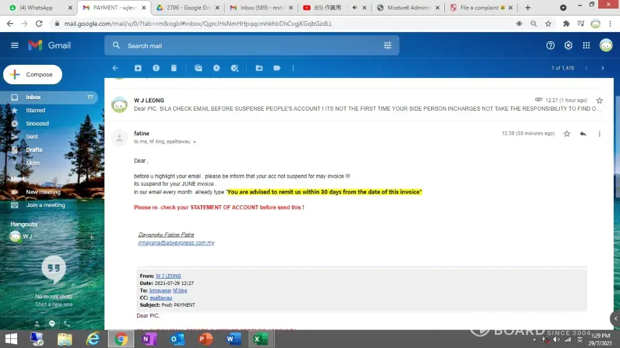
Task: Show search options slider icon
Action: click(x=387, y=46)
